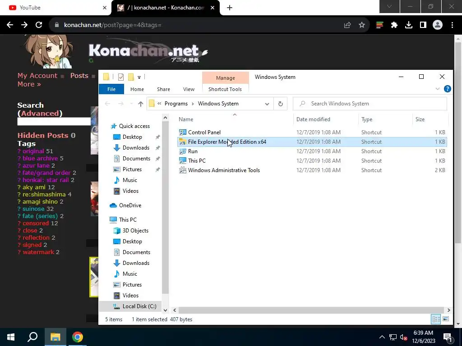
Task: Bookmark this page with star icon
Action: [x=362, y=25]
